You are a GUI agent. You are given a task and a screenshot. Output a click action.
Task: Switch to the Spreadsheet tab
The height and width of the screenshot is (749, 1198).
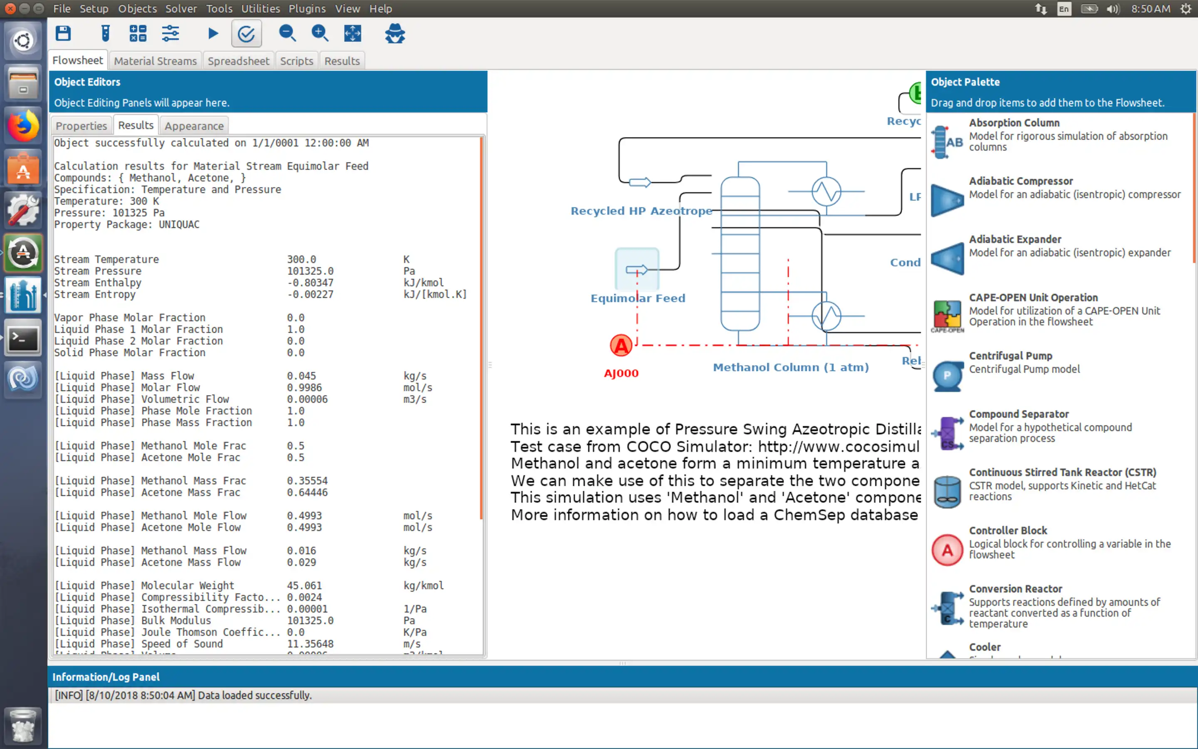click(x=237, y=60)
